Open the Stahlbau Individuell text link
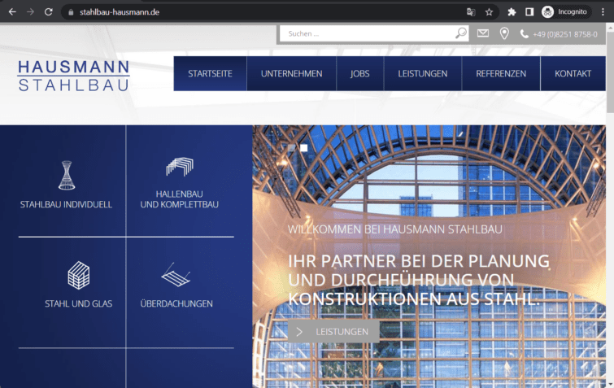Screen dimensions: 614x388 [66, 204]
